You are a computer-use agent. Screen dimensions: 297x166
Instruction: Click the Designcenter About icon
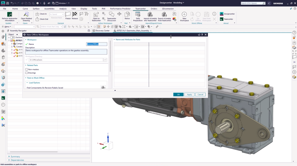click(x=221, y=14)
